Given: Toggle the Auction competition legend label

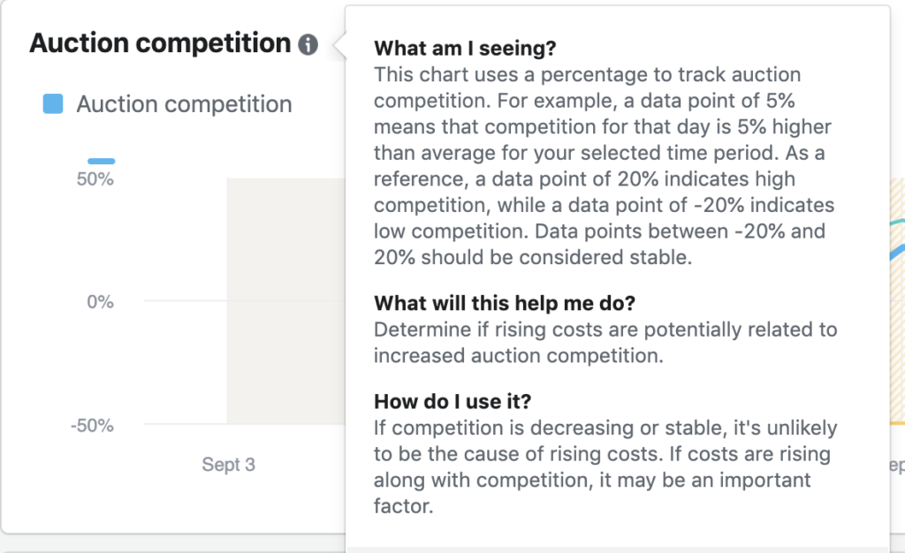Looking at the screenshot, I should tap(184, 104).
